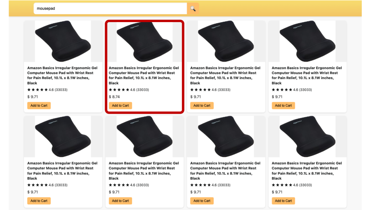Open the bottom-right product's mouse pad image
This screenshot has height=210, width=373.
(x=308, y=136)
